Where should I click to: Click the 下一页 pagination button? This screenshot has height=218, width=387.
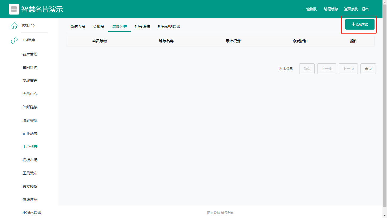[348, 69]
